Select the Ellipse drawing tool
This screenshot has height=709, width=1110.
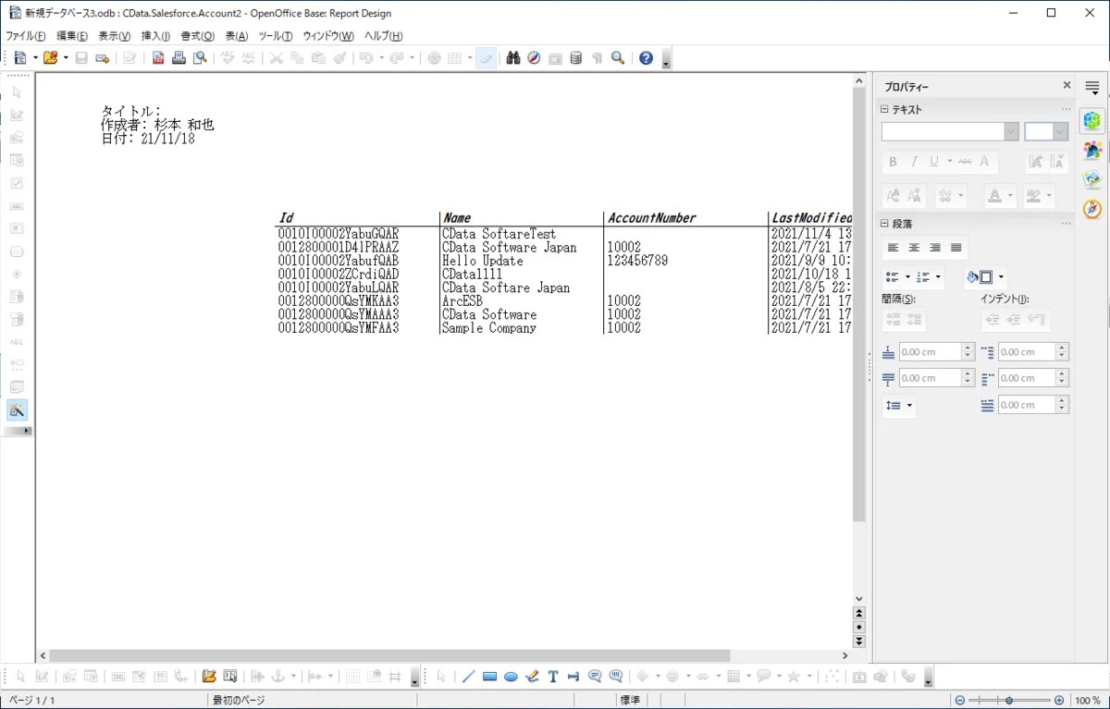pos(511,677)
